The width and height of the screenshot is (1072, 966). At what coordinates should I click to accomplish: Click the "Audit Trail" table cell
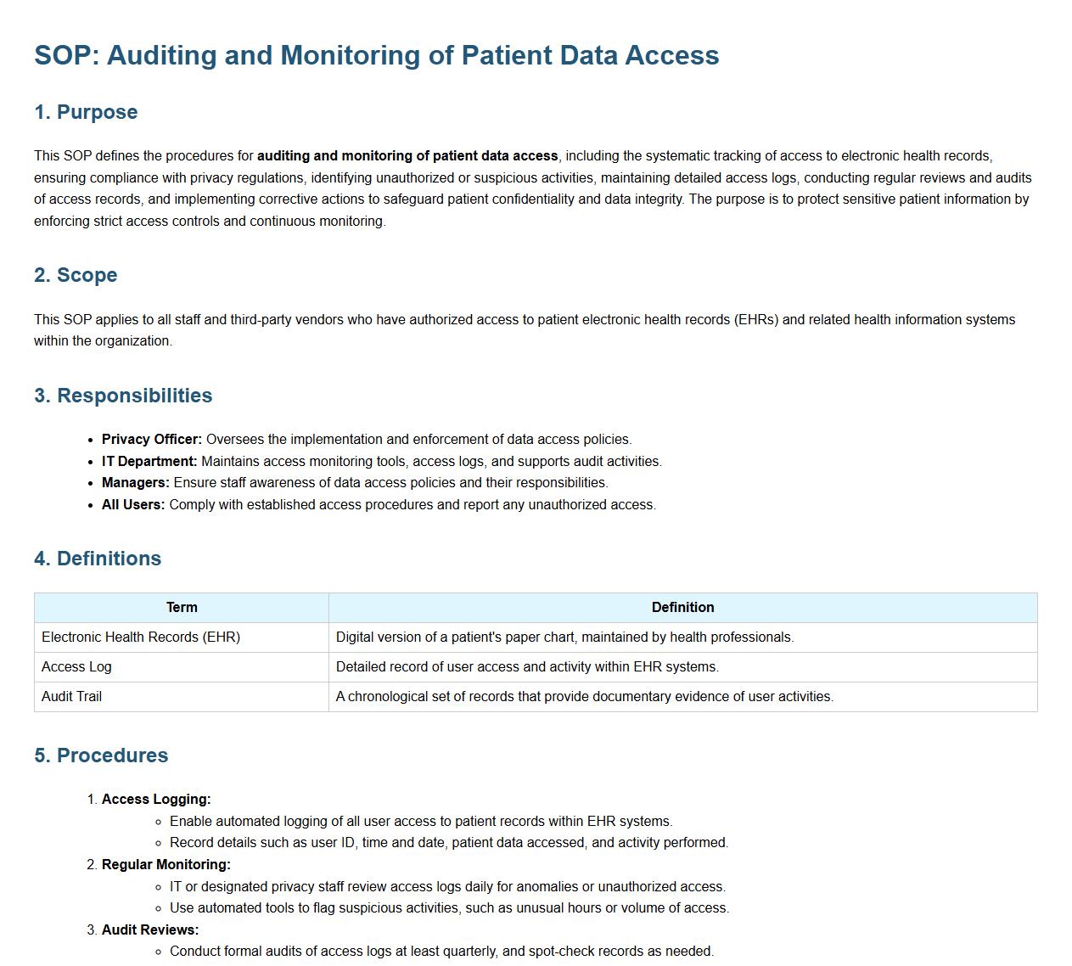[x=71, y=697]
